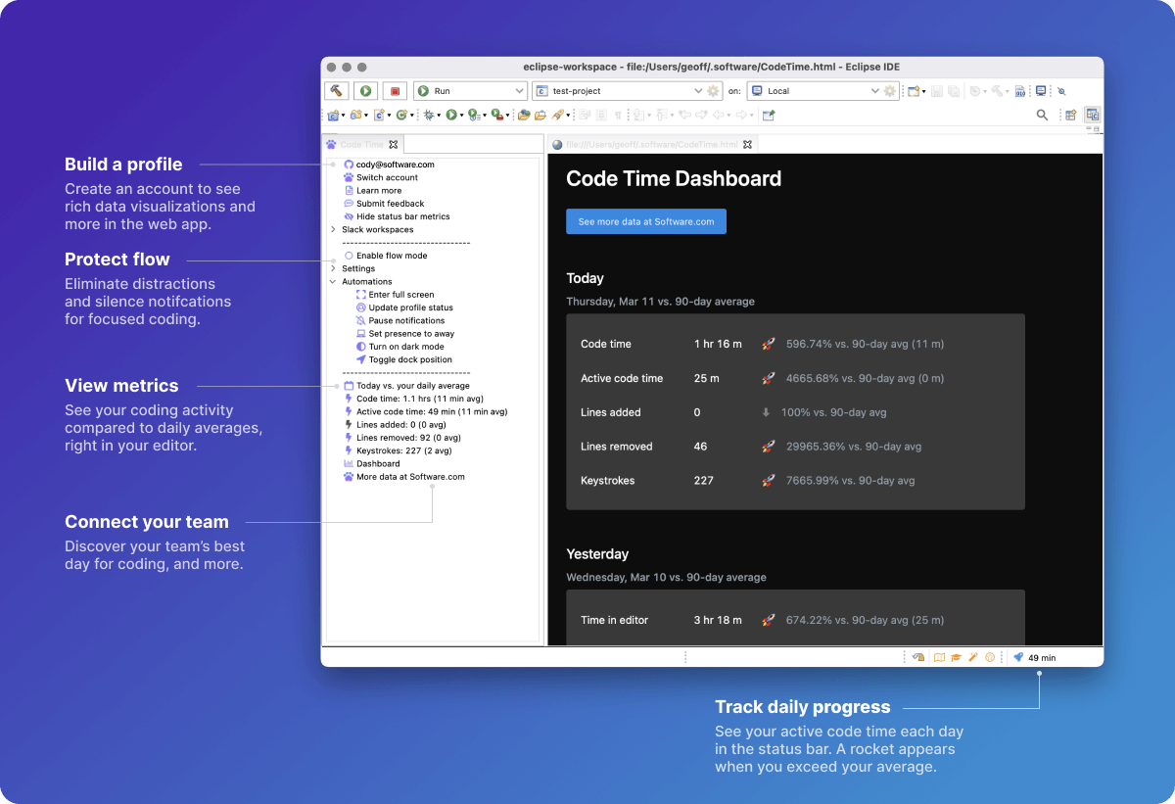1175x804 pixels.
Task: Click See more data at Software.com button
Action: point(645,221)
